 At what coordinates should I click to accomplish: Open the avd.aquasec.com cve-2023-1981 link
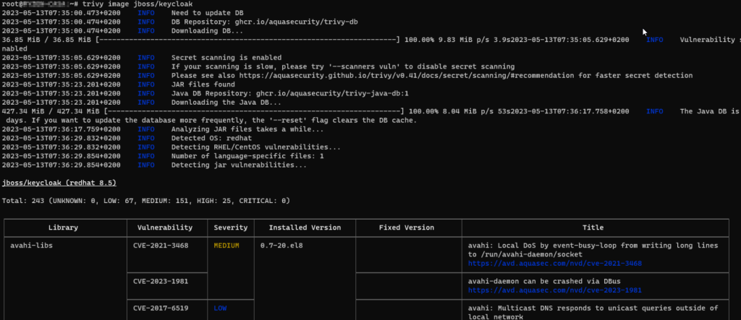[x=555, y=290]
